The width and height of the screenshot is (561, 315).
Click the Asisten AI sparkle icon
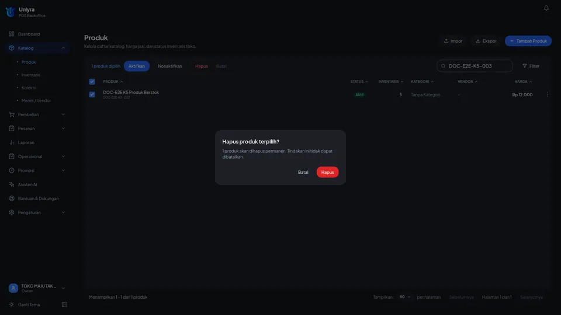(x=12, y=184)
